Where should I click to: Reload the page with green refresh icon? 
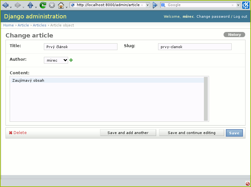43,5
